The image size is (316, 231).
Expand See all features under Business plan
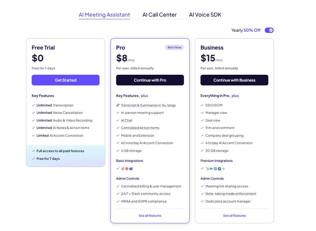tap(234, 215)
